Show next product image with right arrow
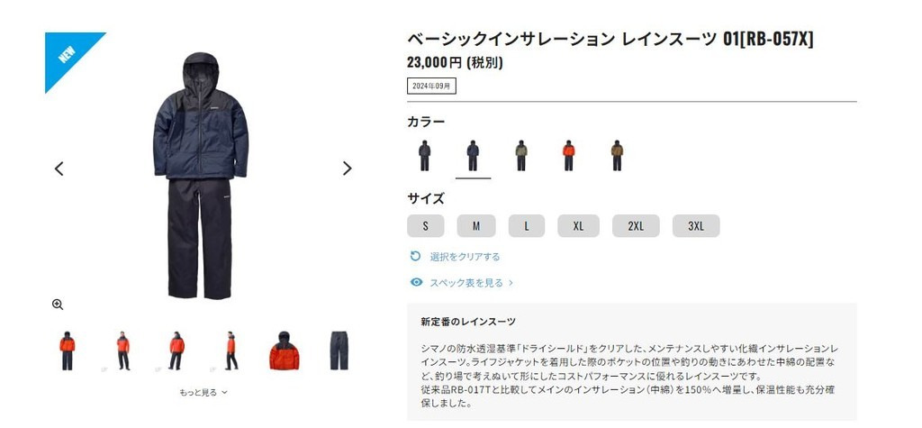 [x=347, y=169]
